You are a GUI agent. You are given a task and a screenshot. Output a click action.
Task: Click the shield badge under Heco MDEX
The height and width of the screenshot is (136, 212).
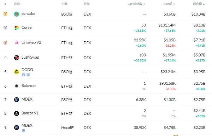tap(23, 131)
